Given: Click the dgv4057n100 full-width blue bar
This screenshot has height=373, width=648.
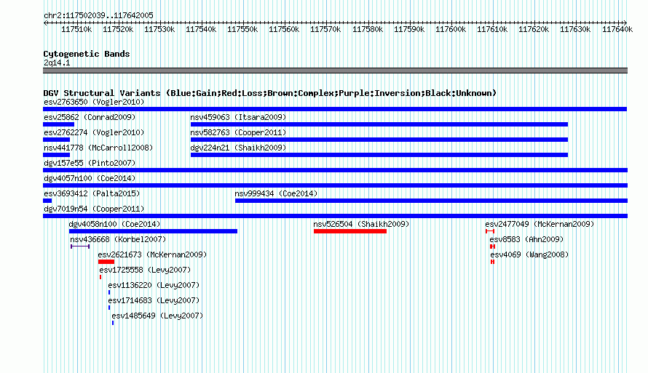Looking at the screenshot, I should (x=335, y=185).
